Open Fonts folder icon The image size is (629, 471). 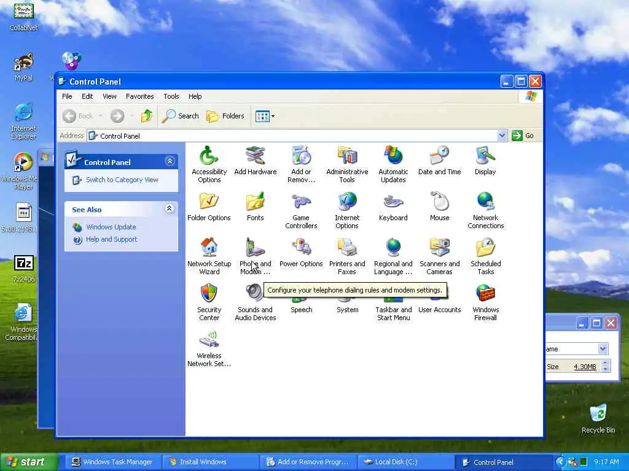pyautogui.click(x=255, y=207)
